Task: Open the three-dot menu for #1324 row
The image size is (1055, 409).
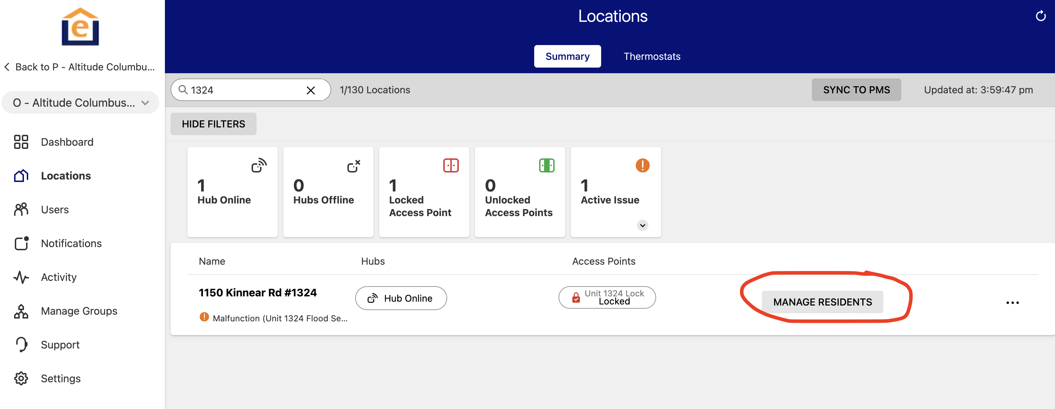Action: tap(1012, 303)
